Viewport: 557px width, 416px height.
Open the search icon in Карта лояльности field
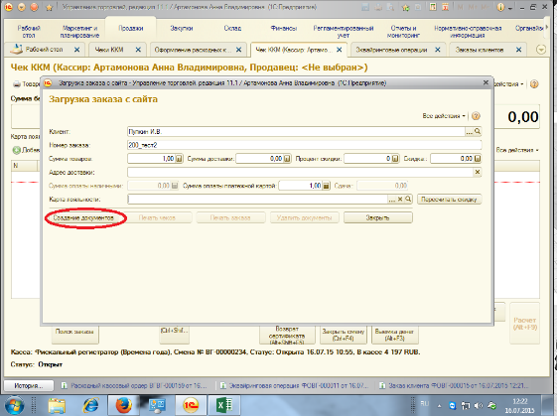[x=408, y=199]
